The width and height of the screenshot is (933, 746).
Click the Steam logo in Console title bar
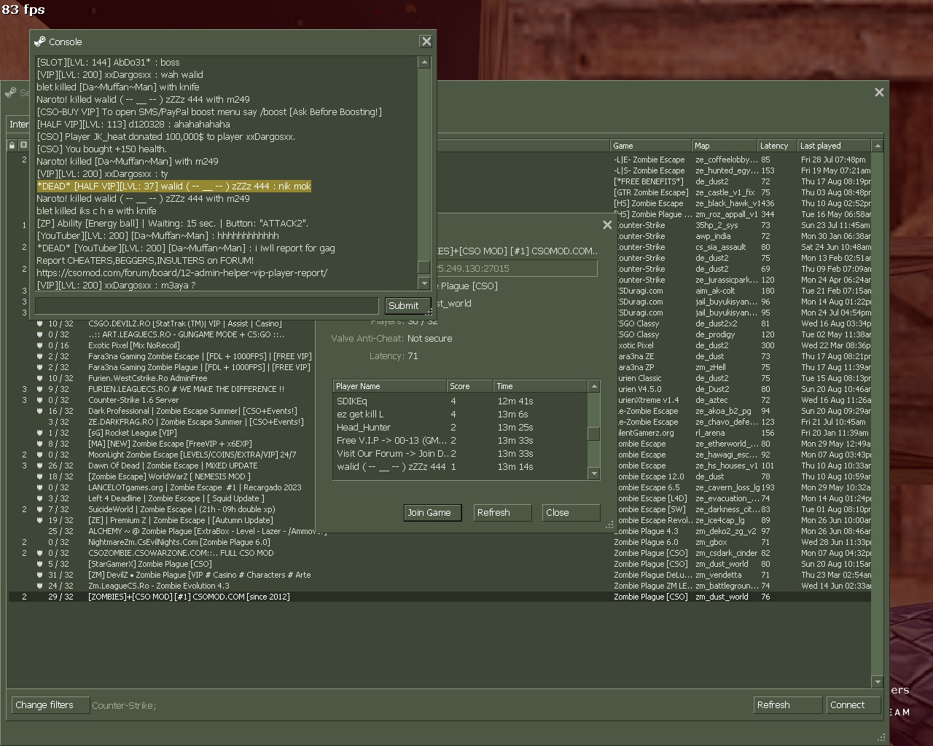(x=40, y=42)
